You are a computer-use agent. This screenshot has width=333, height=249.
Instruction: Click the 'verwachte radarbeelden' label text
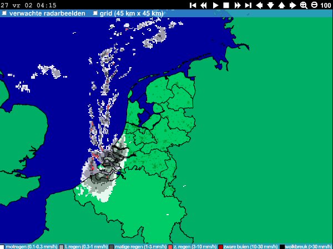(47, 13)
